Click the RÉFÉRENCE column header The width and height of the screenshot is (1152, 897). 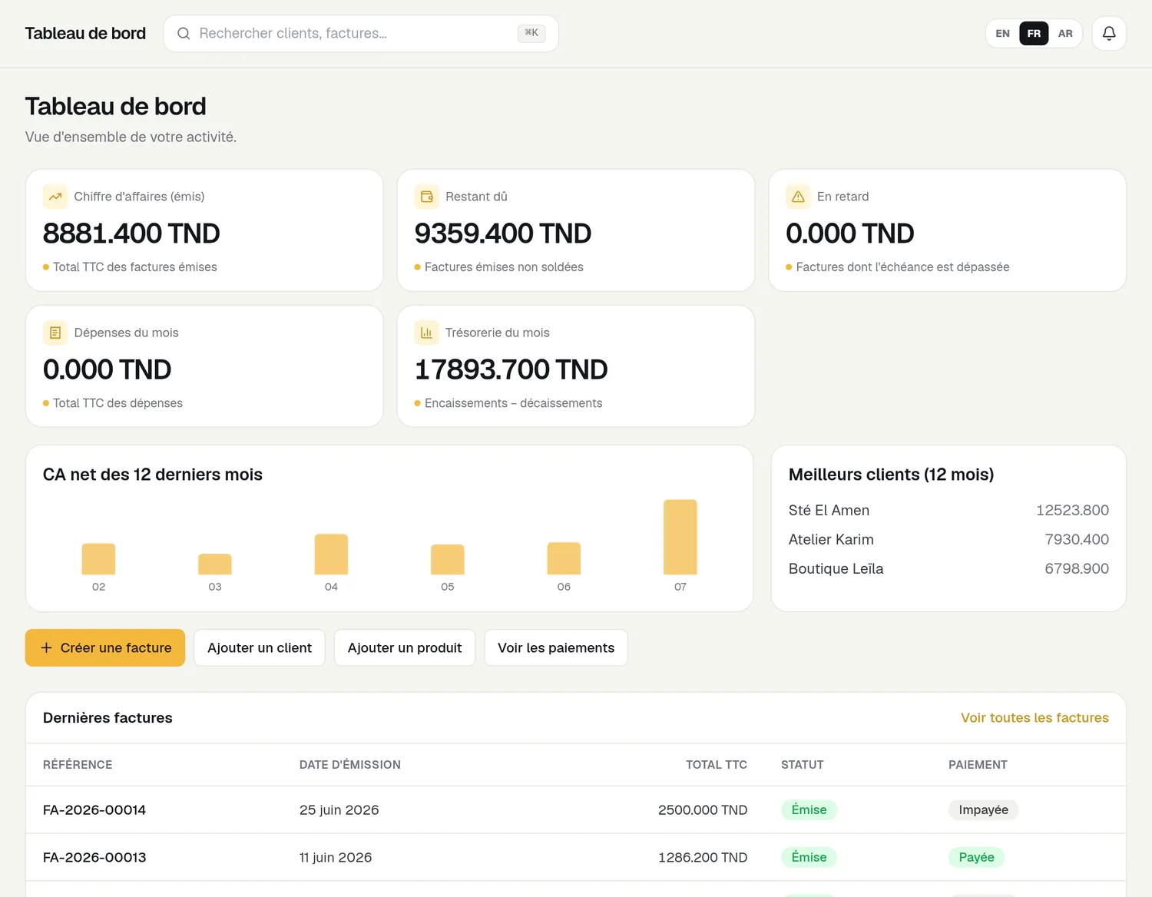point(78,765)
